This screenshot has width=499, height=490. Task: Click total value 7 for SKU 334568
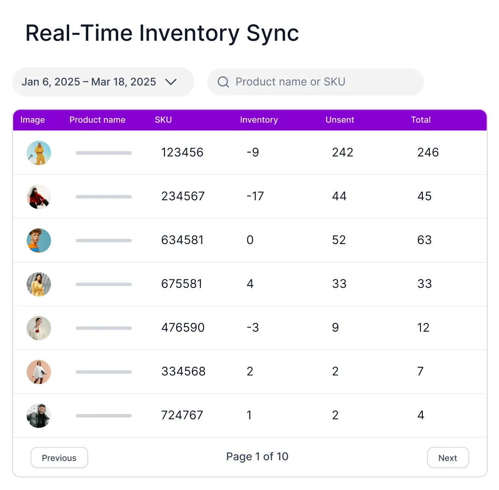tap(421, 372)
